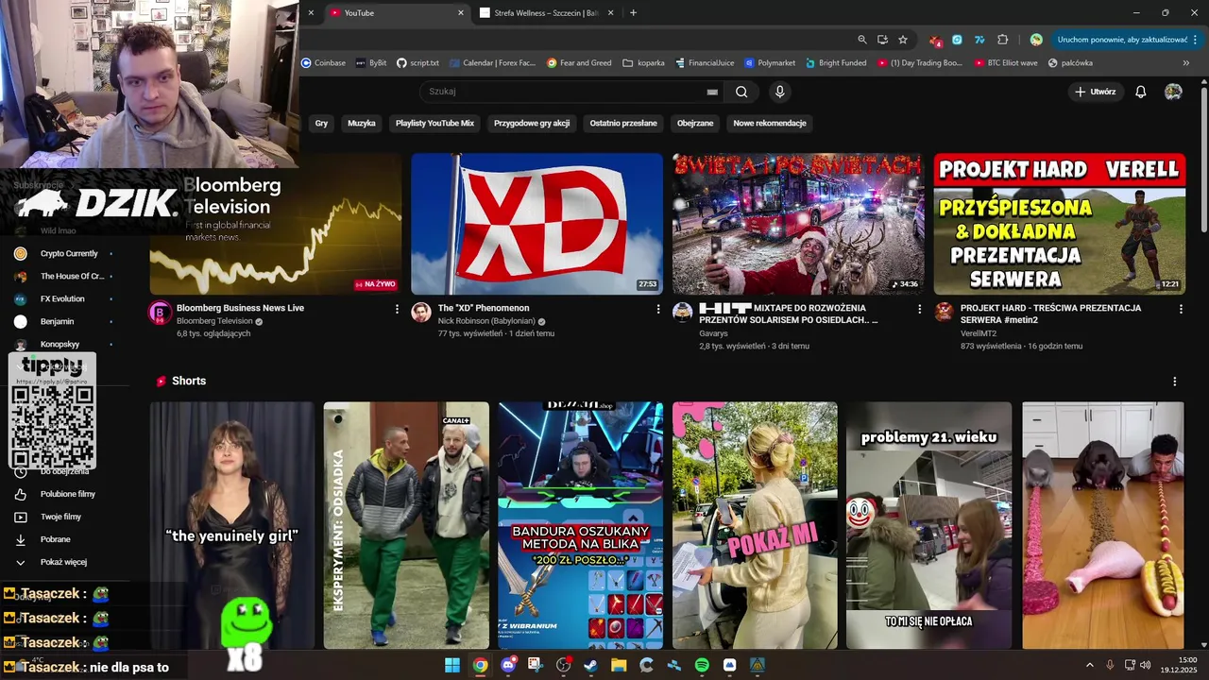This screenshot has width=1209, height=680.
Task: Open the YouTube account avatar menu
Action: point(1173,92)
